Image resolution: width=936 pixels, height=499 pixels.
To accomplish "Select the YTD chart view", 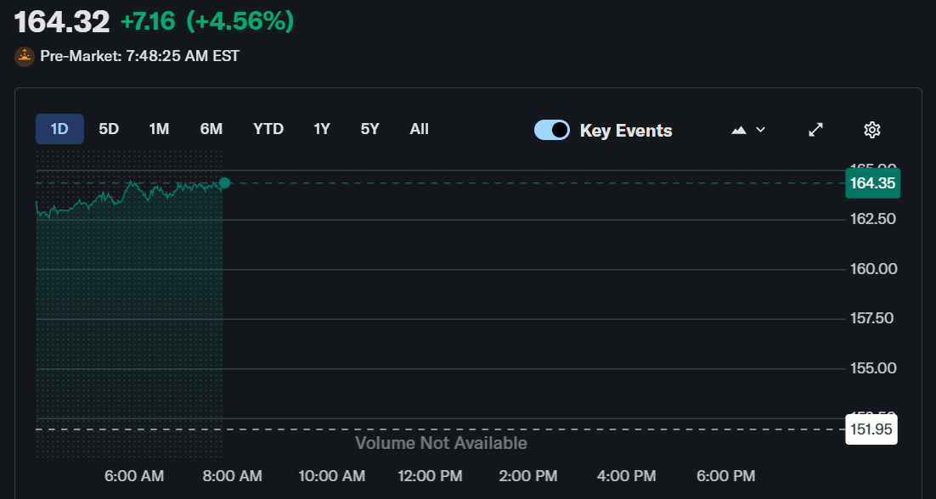I will click(x=268, y=128).
